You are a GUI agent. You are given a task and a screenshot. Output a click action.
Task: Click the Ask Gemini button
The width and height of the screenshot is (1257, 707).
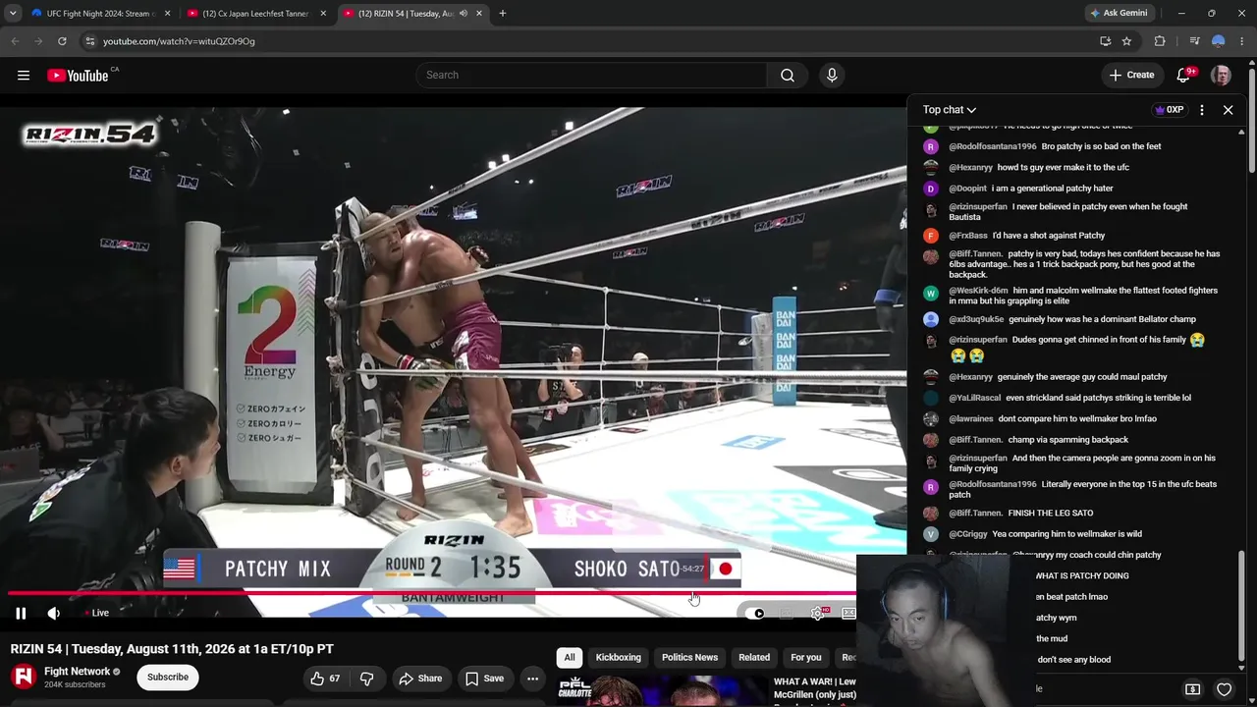(x=1120, y=14)
